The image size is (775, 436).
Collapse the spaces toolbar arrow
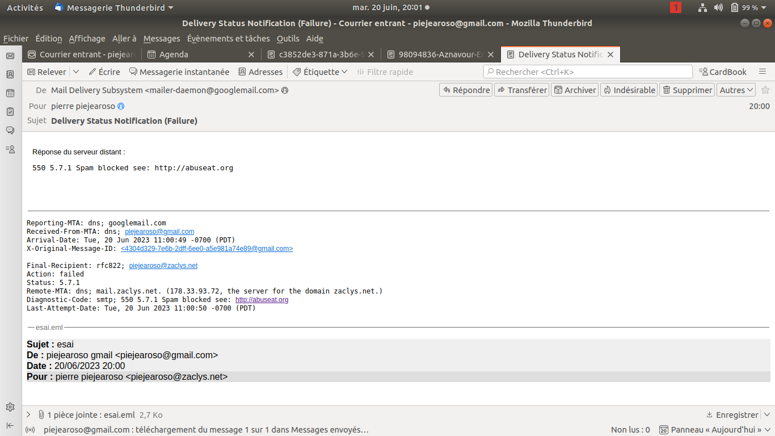pos(10,425)
